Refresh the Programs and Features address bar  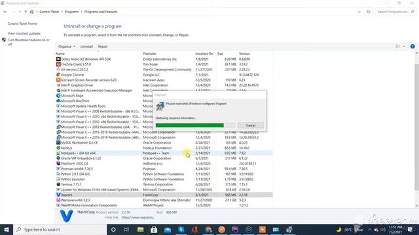[x=369, y=12]
